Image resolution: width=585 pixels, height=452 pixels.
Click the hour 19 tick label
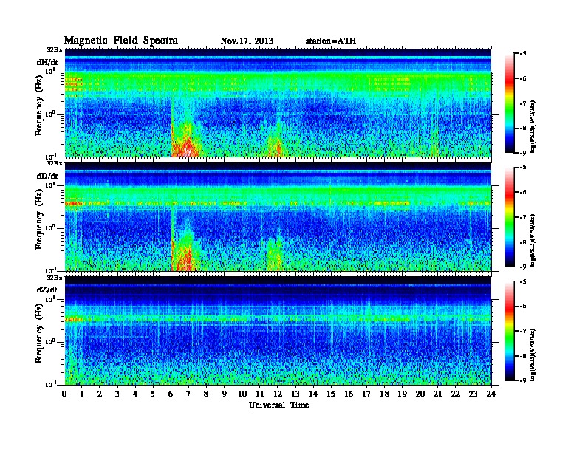402,394
